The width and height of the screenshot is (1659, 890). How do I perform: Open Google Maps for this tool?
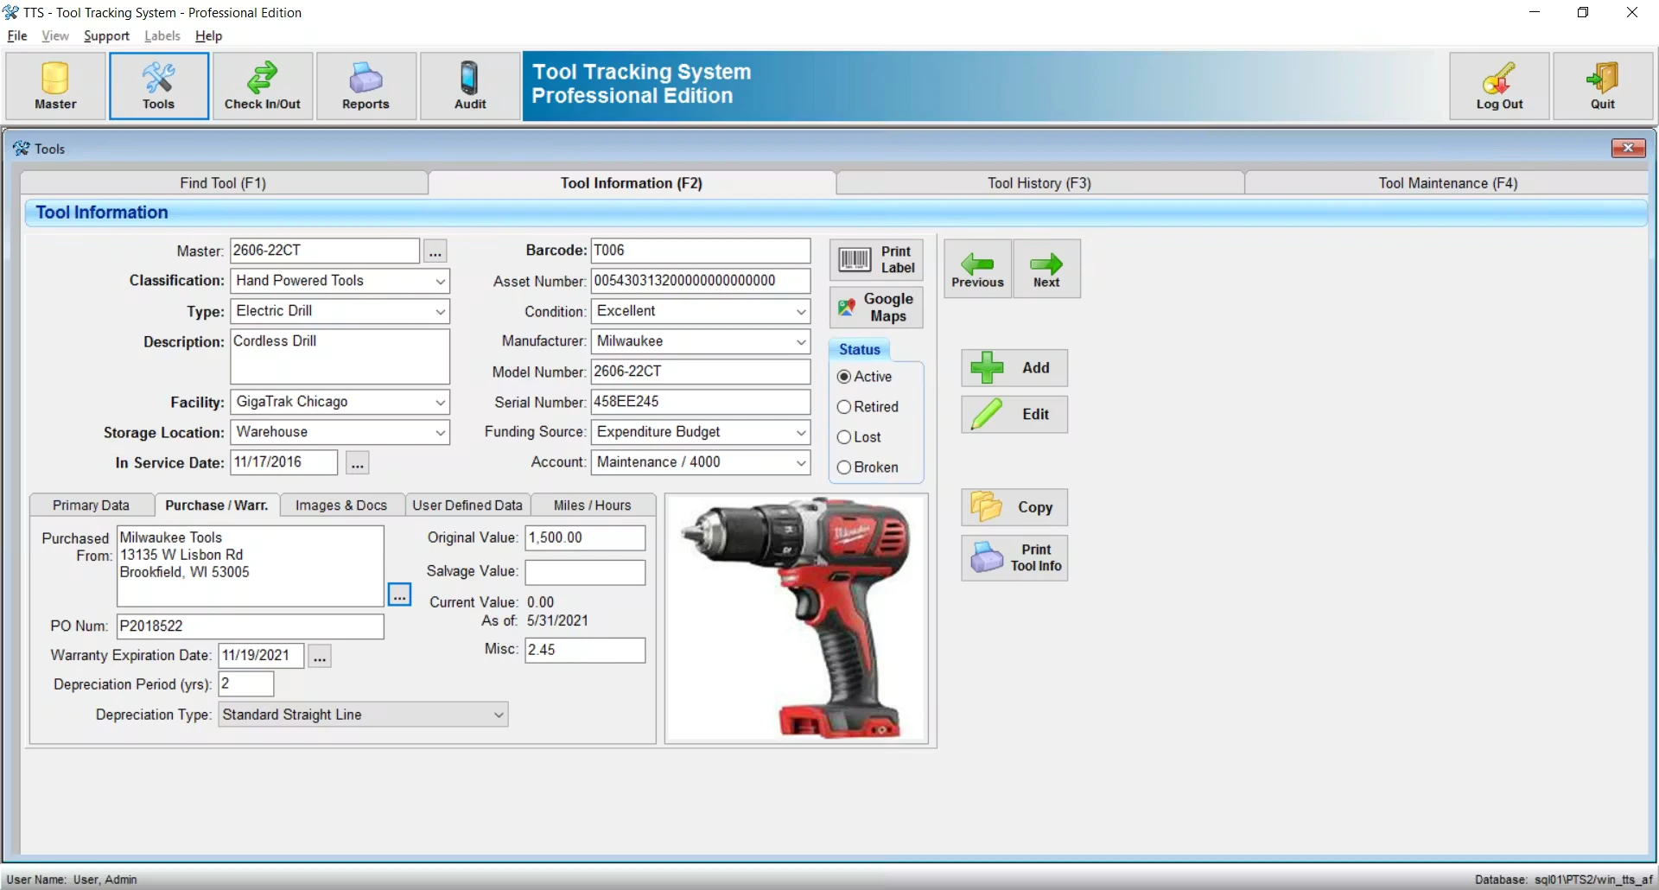point(876,307)
